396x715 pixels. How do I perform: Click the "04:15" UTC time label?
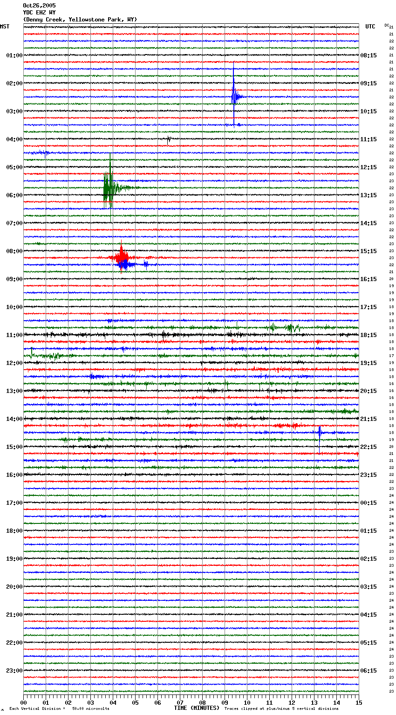(369, 615)
